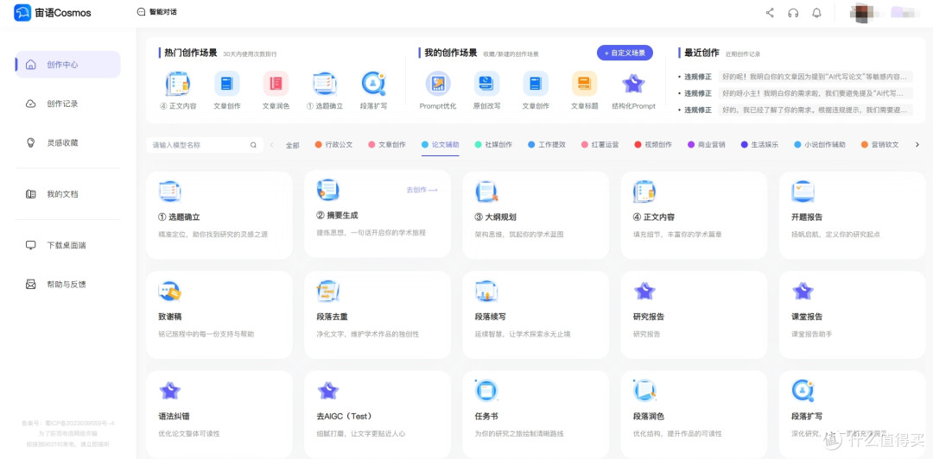The height and width of the screenshot is (459, 933).
Task: Click the 结构化Prompt star icon
Action: coord(633,84)
